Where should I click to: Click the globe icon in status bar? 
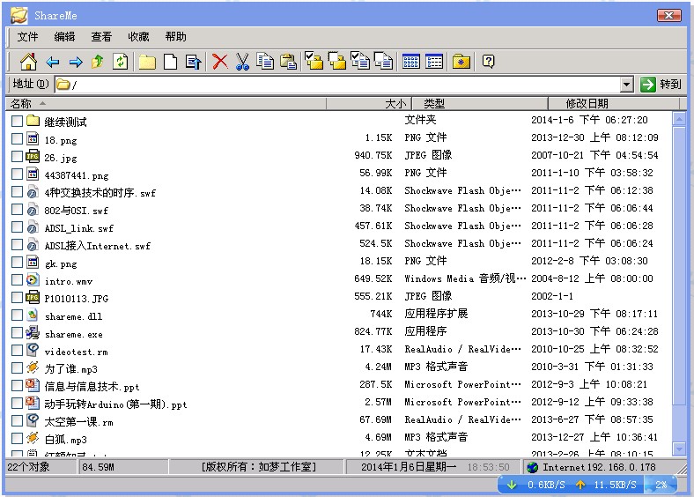coord(533,467)
